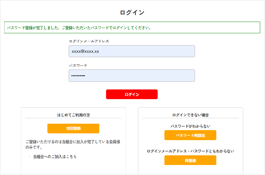Click the パスワードがわからない text

[190, 126]
